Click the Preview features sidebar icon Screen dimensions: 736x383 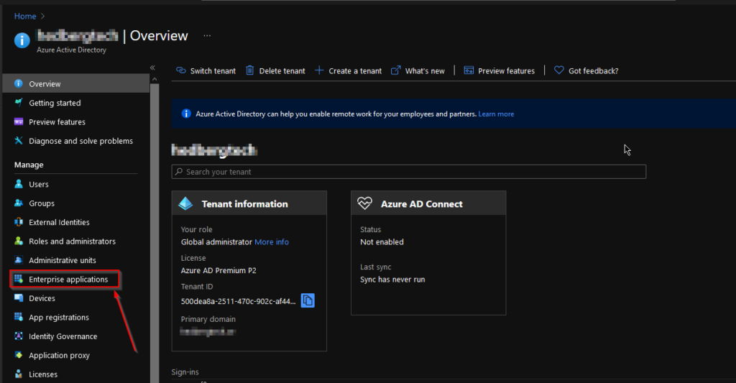[x=18, y=121]
